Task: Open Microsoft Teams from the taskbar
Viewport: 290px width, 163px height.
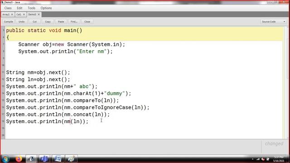Action: pyautogui.click(x=44, y=159)
